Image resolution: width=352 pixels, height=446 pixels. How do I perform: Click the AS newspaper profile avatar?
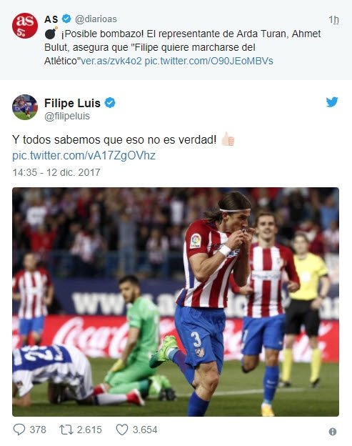[25, 26]
